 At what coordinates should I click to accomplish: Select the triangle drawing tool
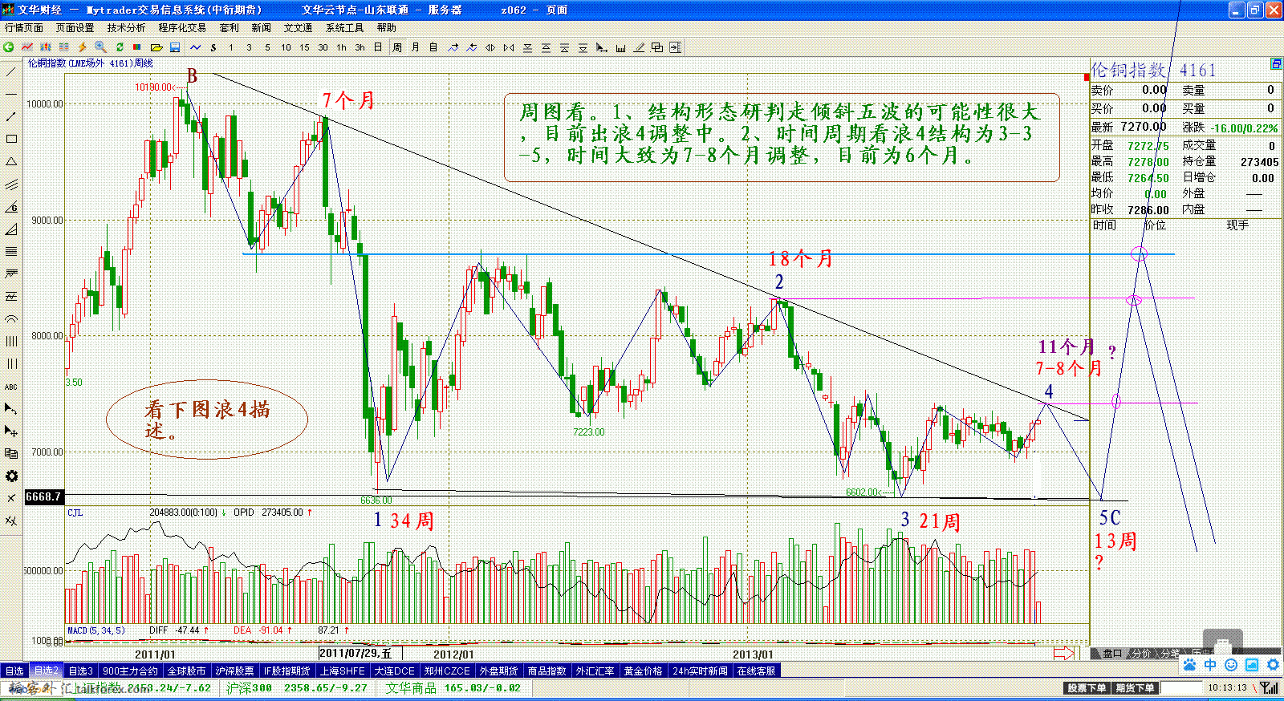pyautogui.click(x=11, y=162)
